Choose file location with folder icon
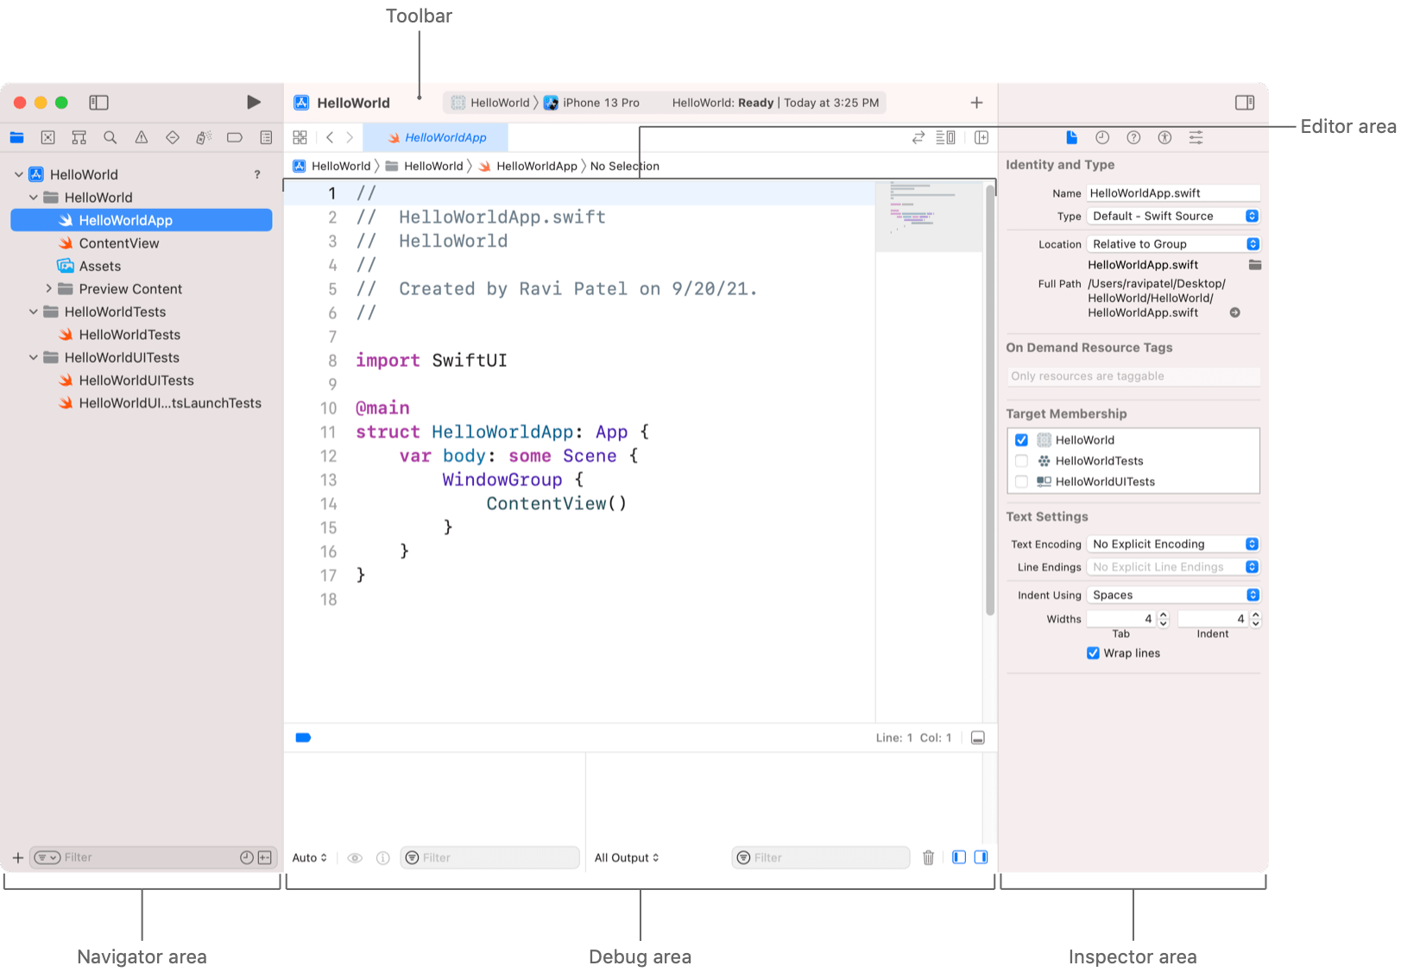The width and height of the screenshot is (1401, 972). pyautogui.click(x=1255, y=265)
